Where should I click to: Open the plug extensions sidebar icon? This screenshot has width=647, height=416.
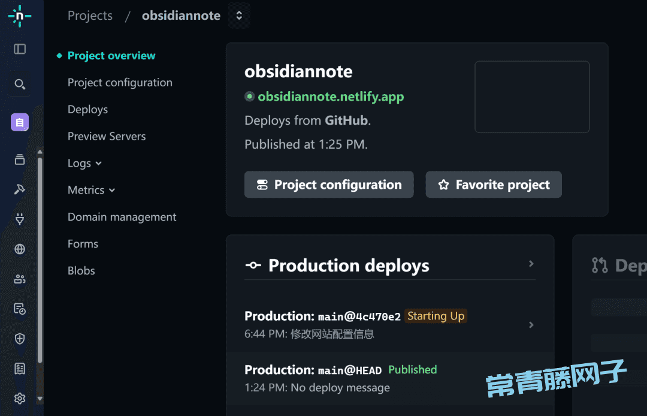[x=19, y=219]
